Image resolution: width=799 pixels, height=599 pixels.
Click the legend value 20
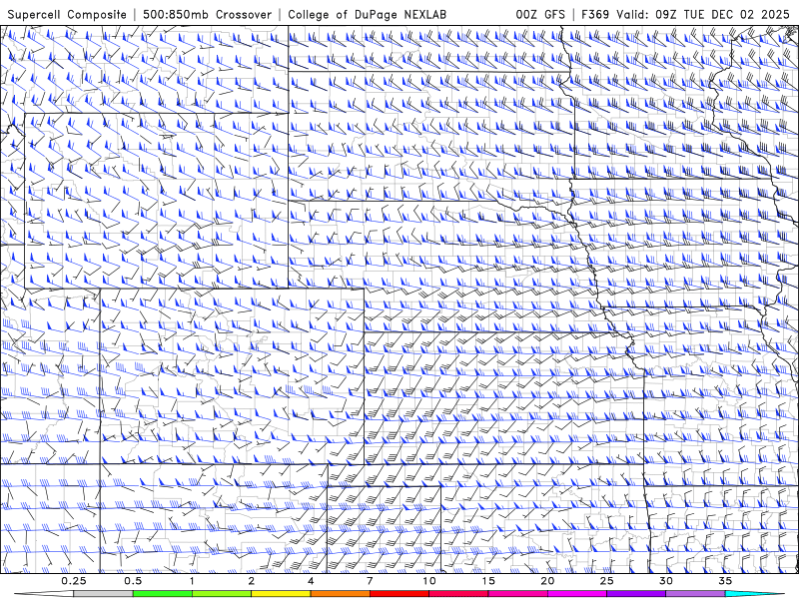pyautogui.click(x=547, y=581)
